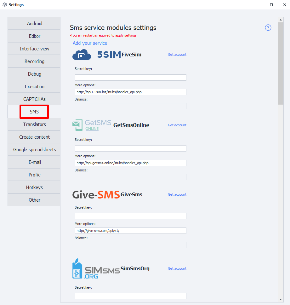Viewport: 290px width, 305px height.
Task: Switch to the CAPTCHAs tab
Action: point(34,99)
